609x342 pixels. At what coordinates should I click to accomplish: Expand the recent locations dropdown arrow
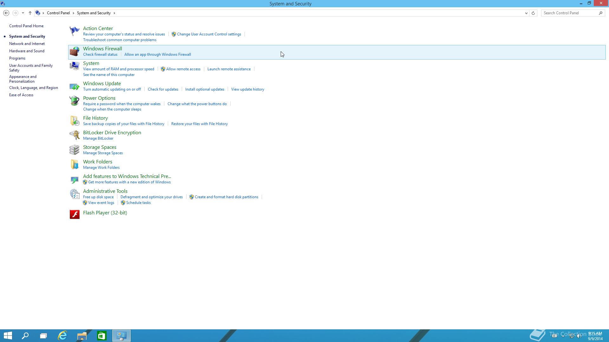[x=23, y=13]
